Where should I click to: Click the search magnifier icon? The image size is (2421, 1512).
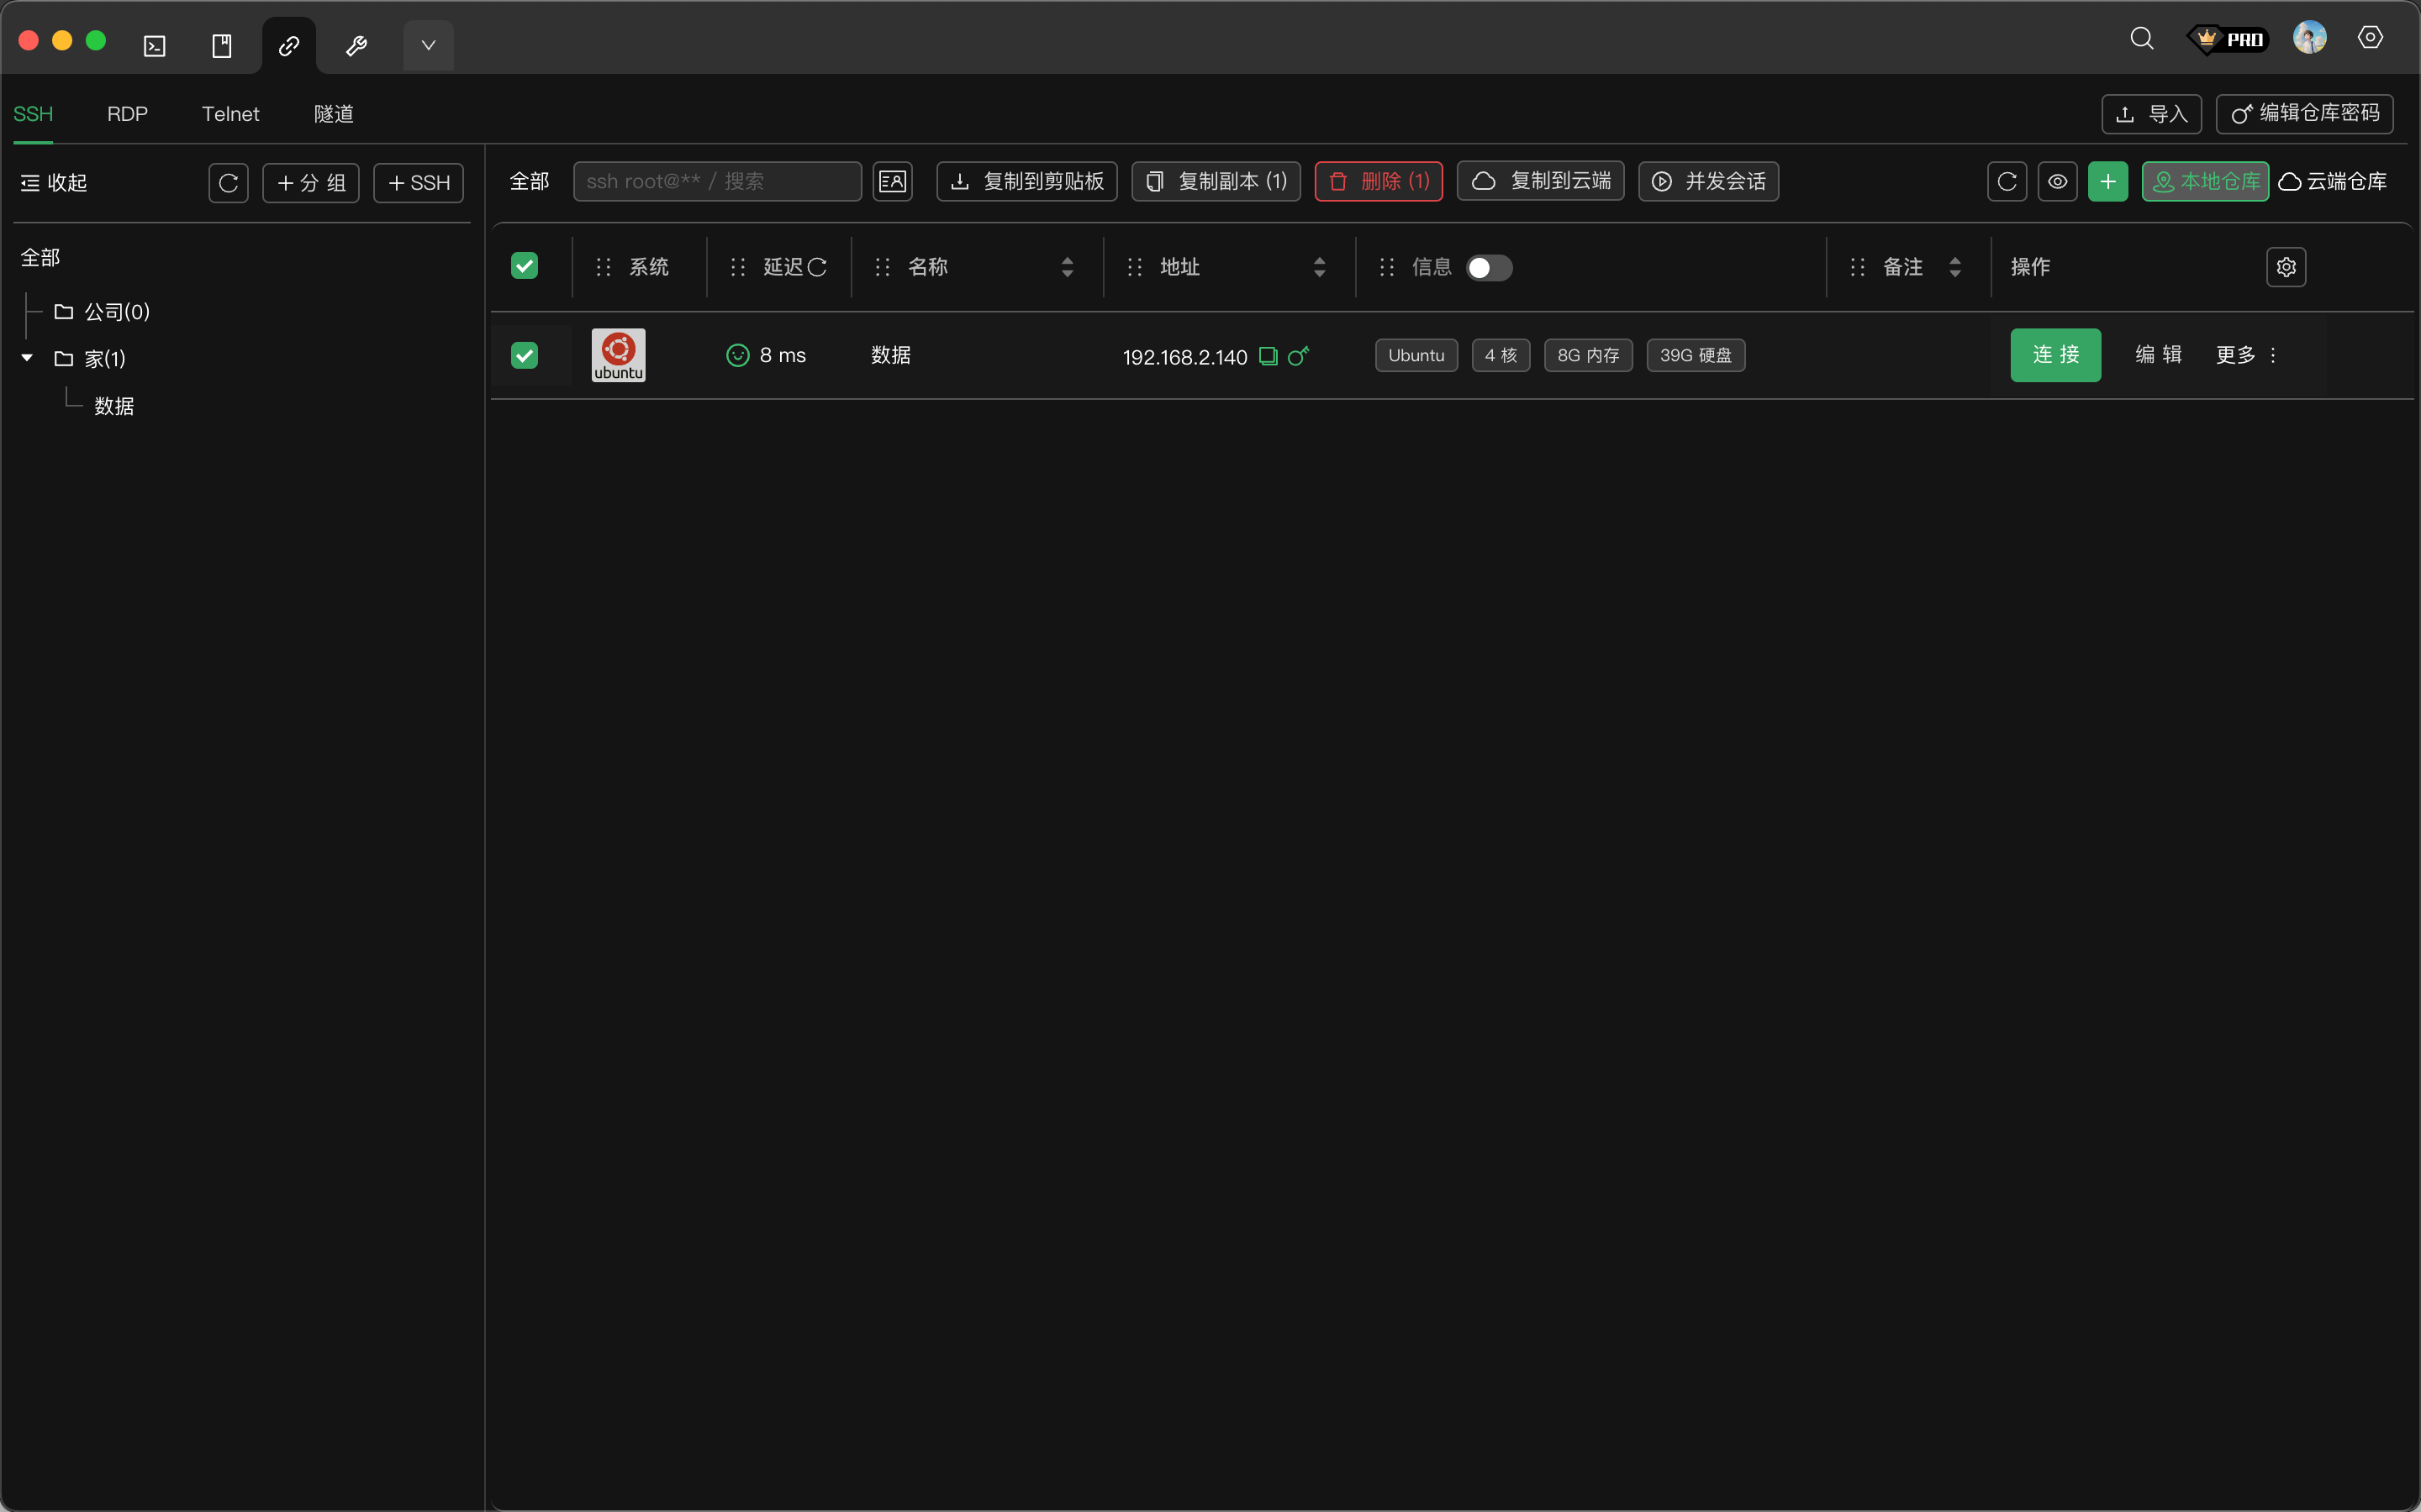point(2141,39)
